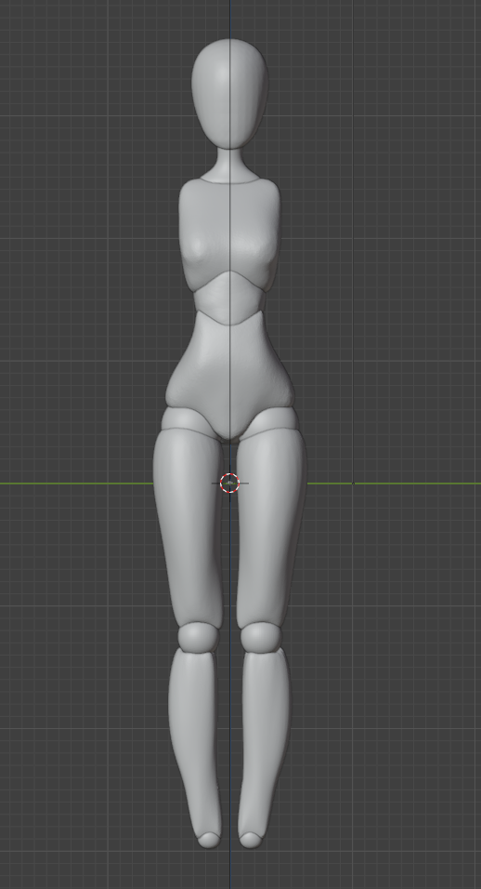Click the red-white 3D cursor between thighs
Screen dimensions: 481x889
pyautogui.click(x=229, y=483)
